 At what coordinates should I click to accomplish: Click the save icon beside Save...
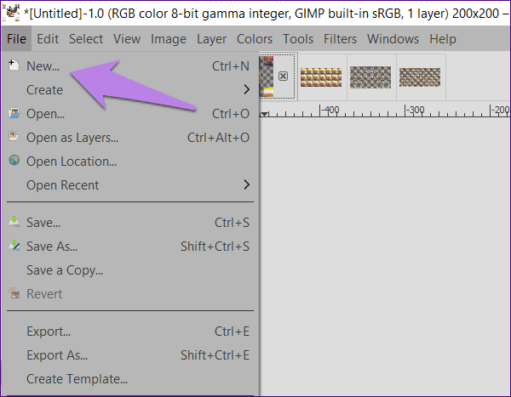coord(14,221)
